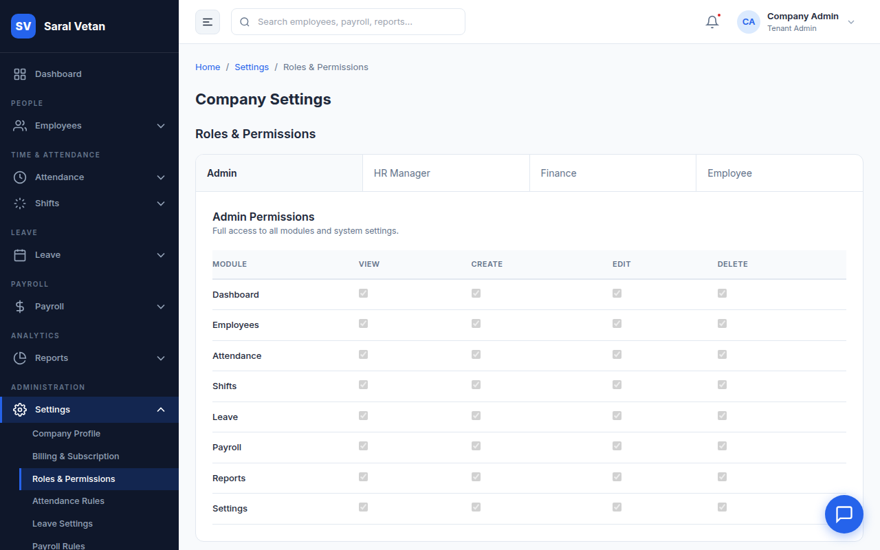The height and width of the screenshot is (550, 880).
Task: Switch to the Finance tab
Action: (613, 173)
